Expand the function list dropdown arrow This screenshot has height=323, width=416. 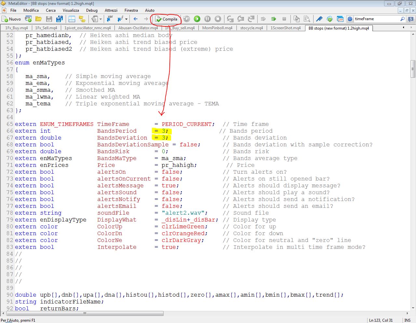click(126, 19)
